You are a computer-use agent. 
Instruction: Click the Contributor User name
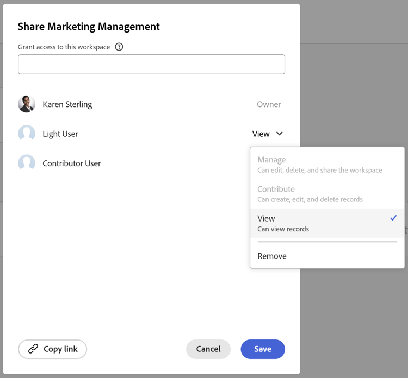pyautogui.click(x=72, y=163)
